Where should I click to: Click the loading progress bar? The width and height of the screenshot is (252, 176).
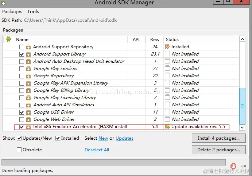coord(113,162)
